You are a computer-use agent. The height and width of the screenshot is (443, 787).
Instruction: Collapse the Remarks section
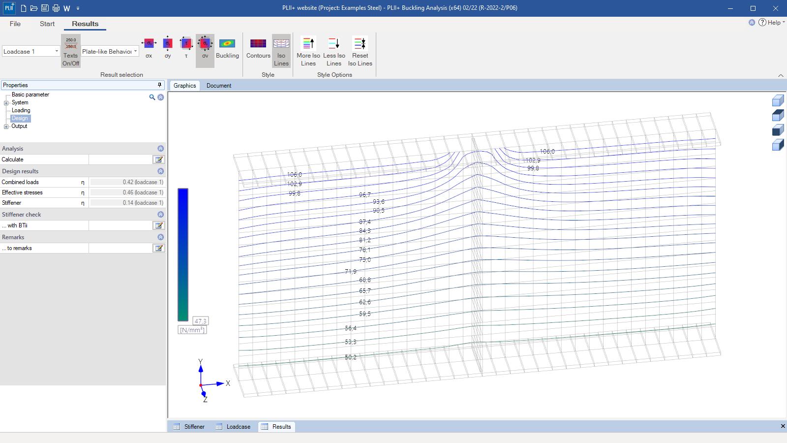coord(160,237)
